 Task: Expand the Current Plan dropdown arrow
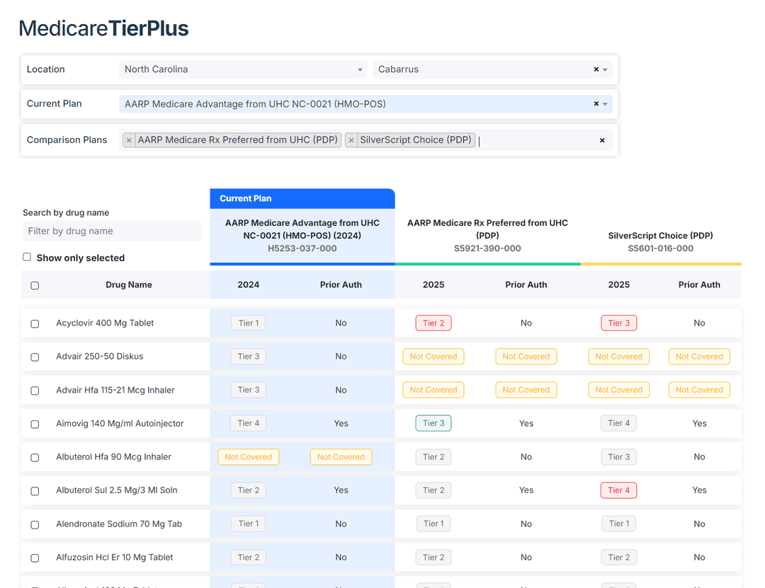click(605, 104)
